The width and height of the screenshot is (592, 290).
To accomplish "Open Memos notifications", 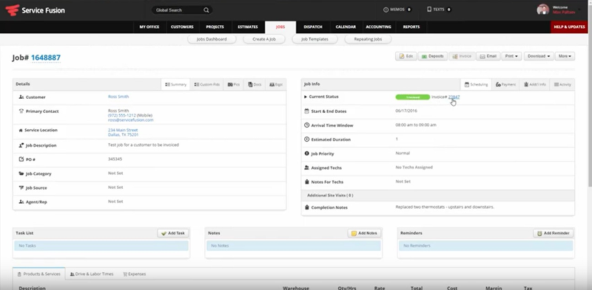I will point(397,10).
